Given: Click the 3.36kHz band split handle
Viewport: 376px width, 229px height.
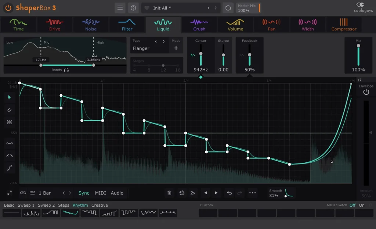Looking at the screenshot, I should [x=94, y=65].
